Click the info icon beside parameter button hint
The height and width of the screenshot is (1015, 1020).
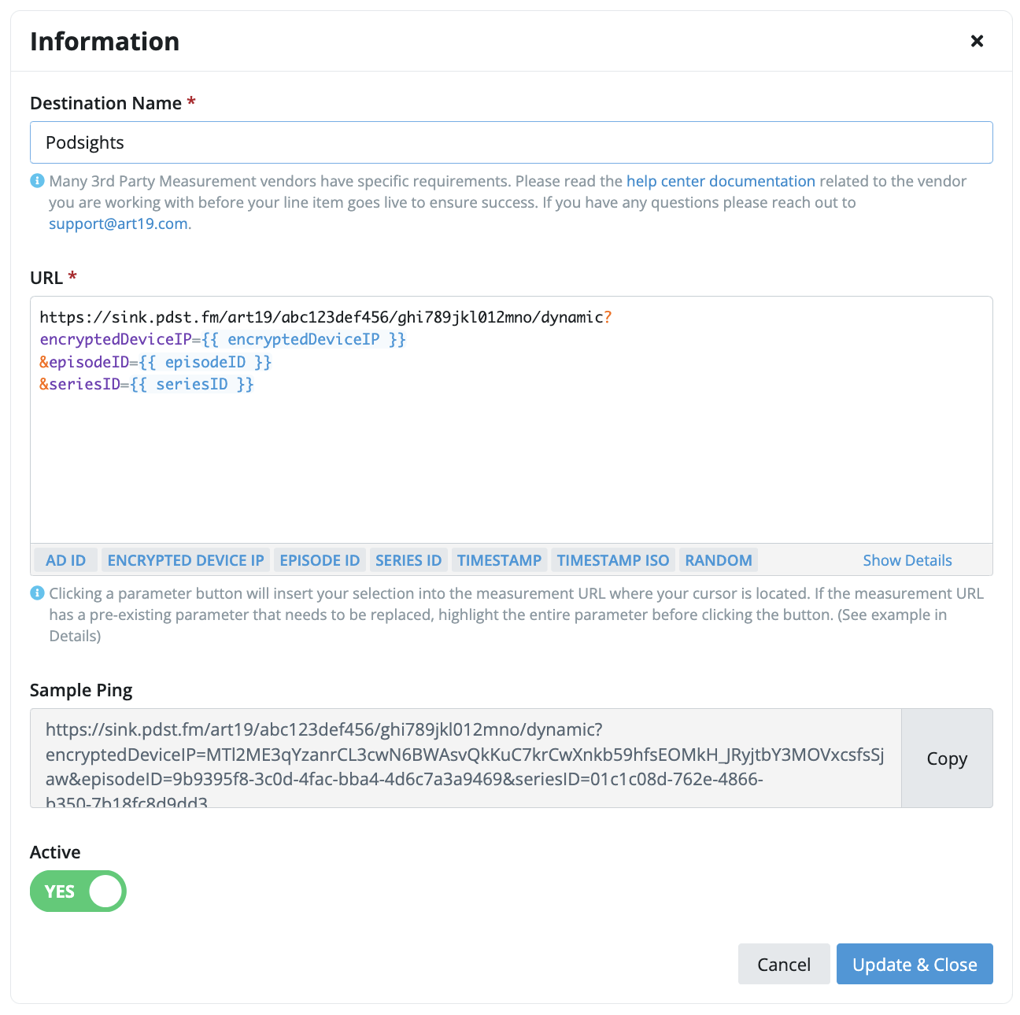(x=37, y=593)
